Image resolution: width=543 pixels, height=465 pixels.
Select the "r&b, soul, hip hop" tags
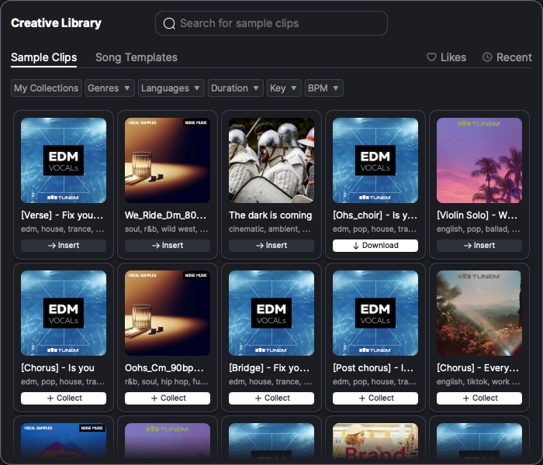tap(167, 381)
